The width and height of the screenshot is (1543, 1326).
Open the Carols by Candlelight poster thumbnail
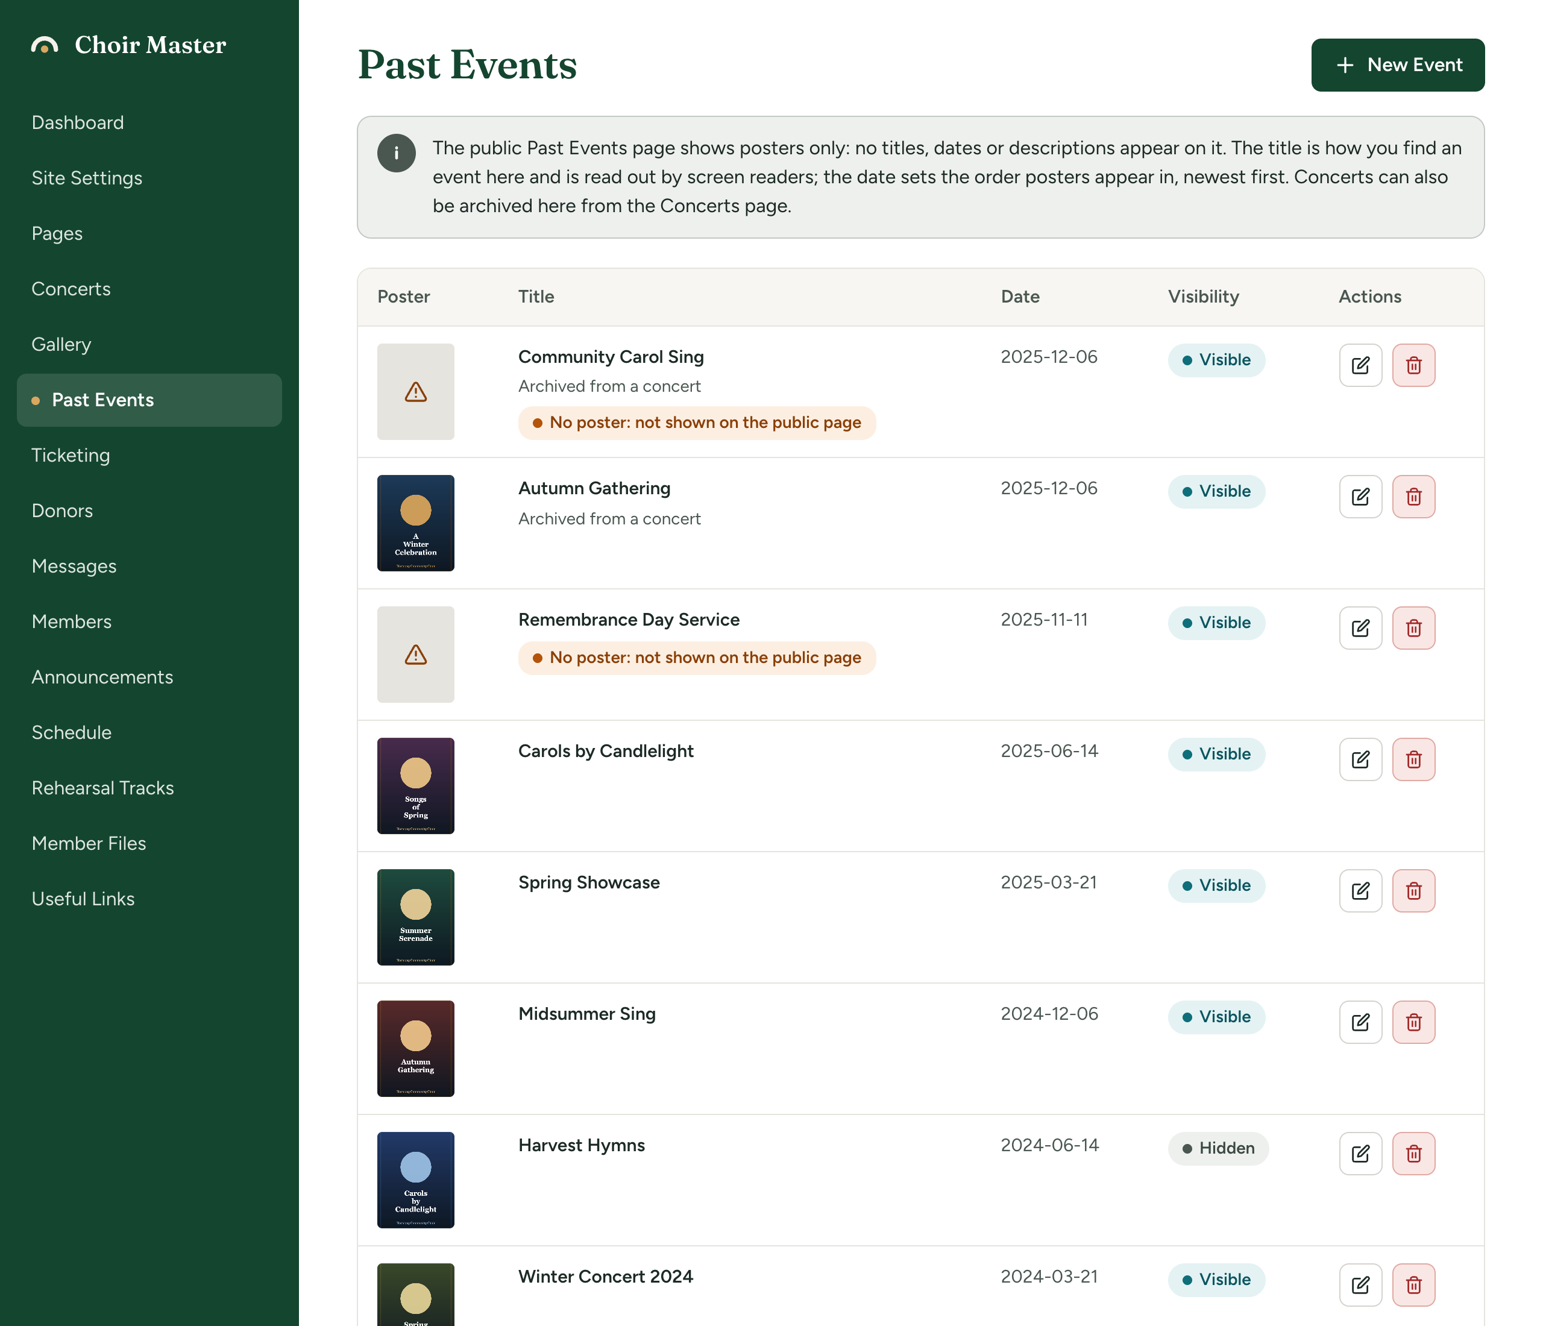pos(415,786)
